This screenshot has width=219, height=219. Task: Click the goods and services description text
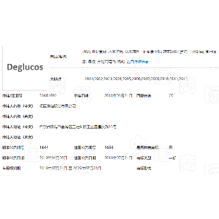point(149,56)
